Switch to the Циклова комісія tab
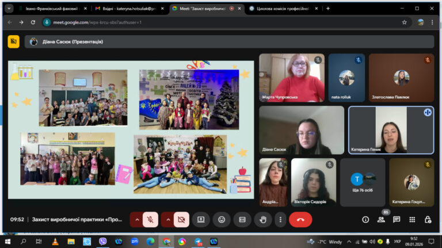Image resolution: width=442 pixels, height=248 pixels. (x=284, y=9)
